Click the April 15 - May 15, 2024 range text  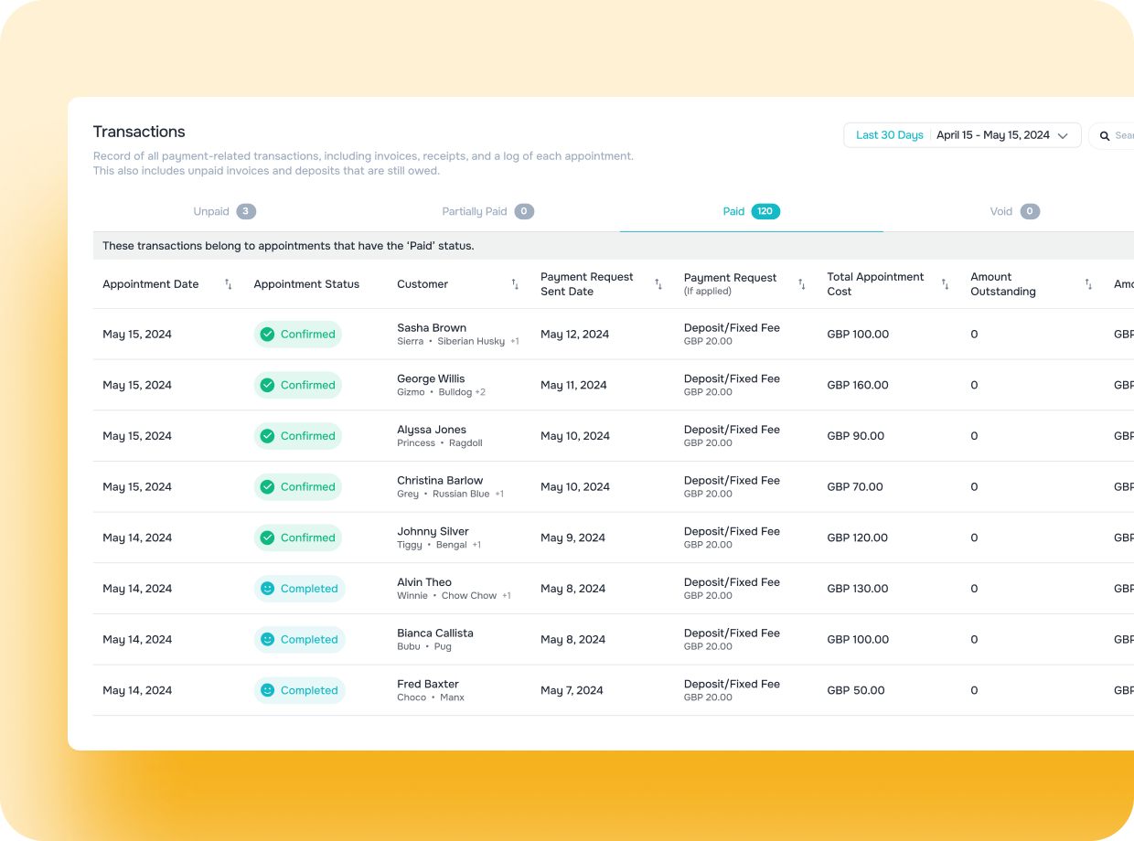pyautogui.click(x=993, y=135)
